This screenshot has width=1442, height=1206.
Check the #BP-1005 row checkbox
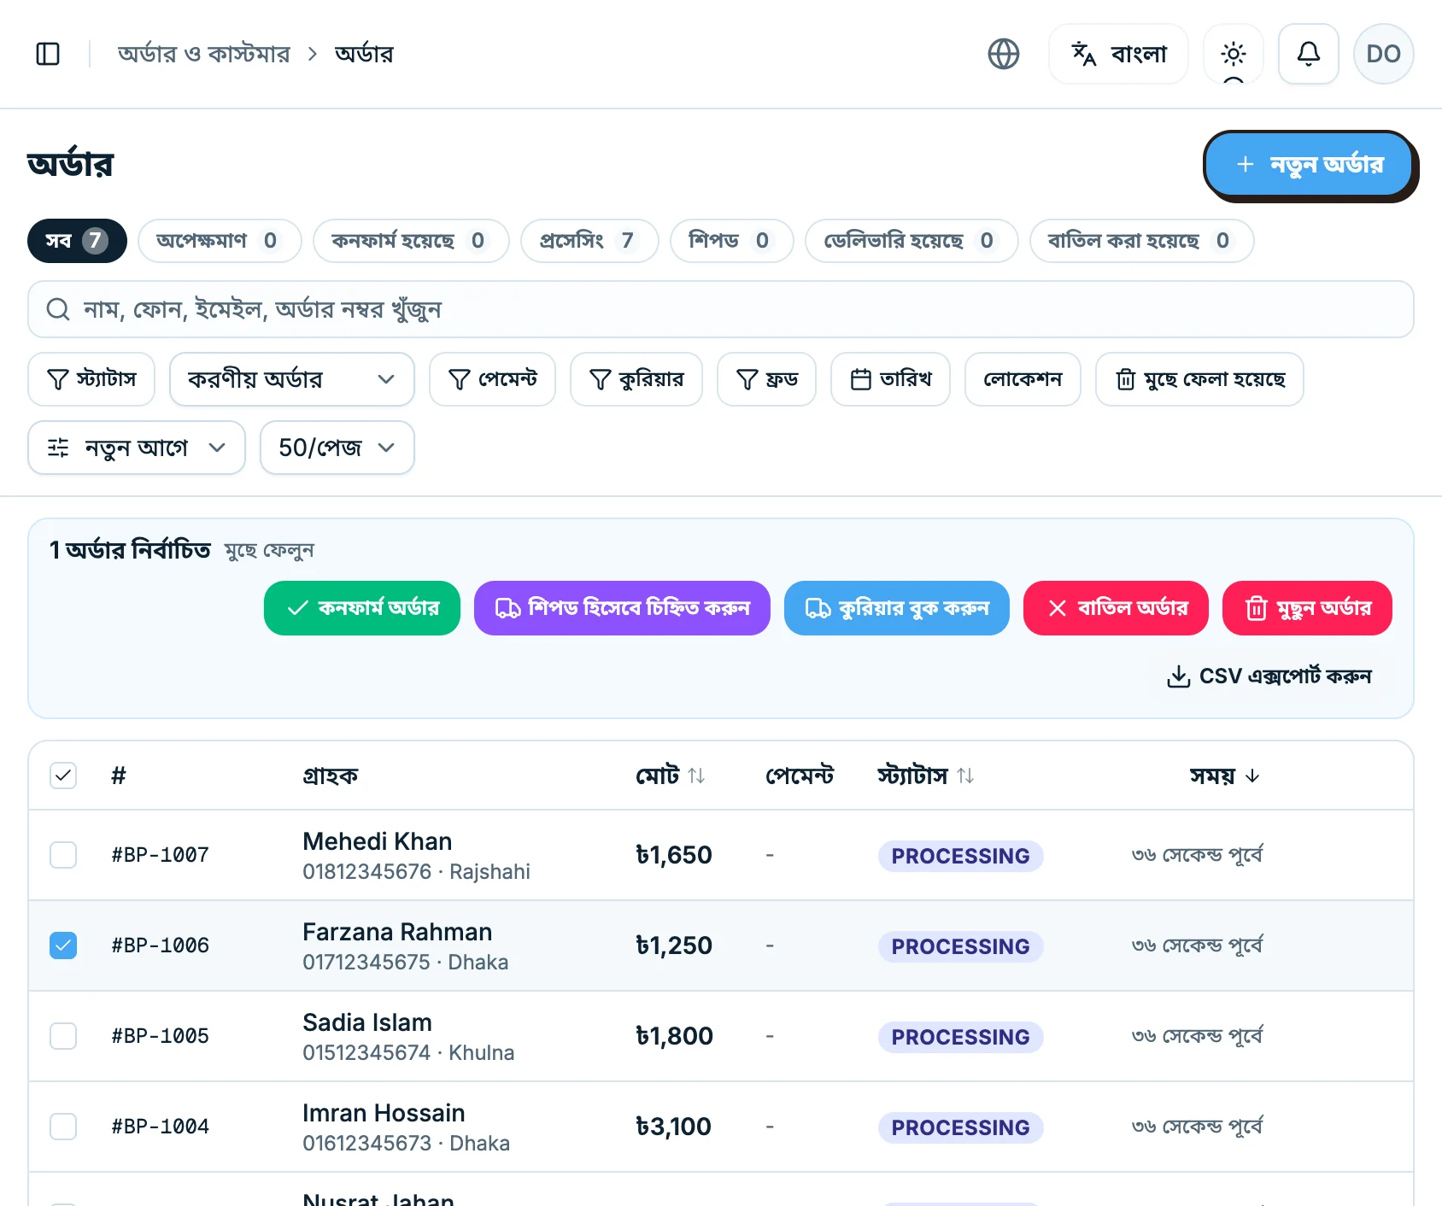pos(63,1036)
